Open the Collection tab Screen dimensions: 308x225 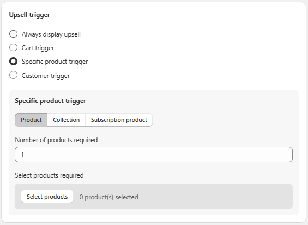pos(66,120)
